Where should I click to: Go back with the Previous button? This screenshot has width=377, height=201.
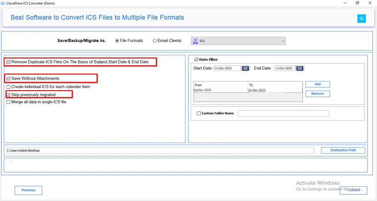click(x=29, y=190)
